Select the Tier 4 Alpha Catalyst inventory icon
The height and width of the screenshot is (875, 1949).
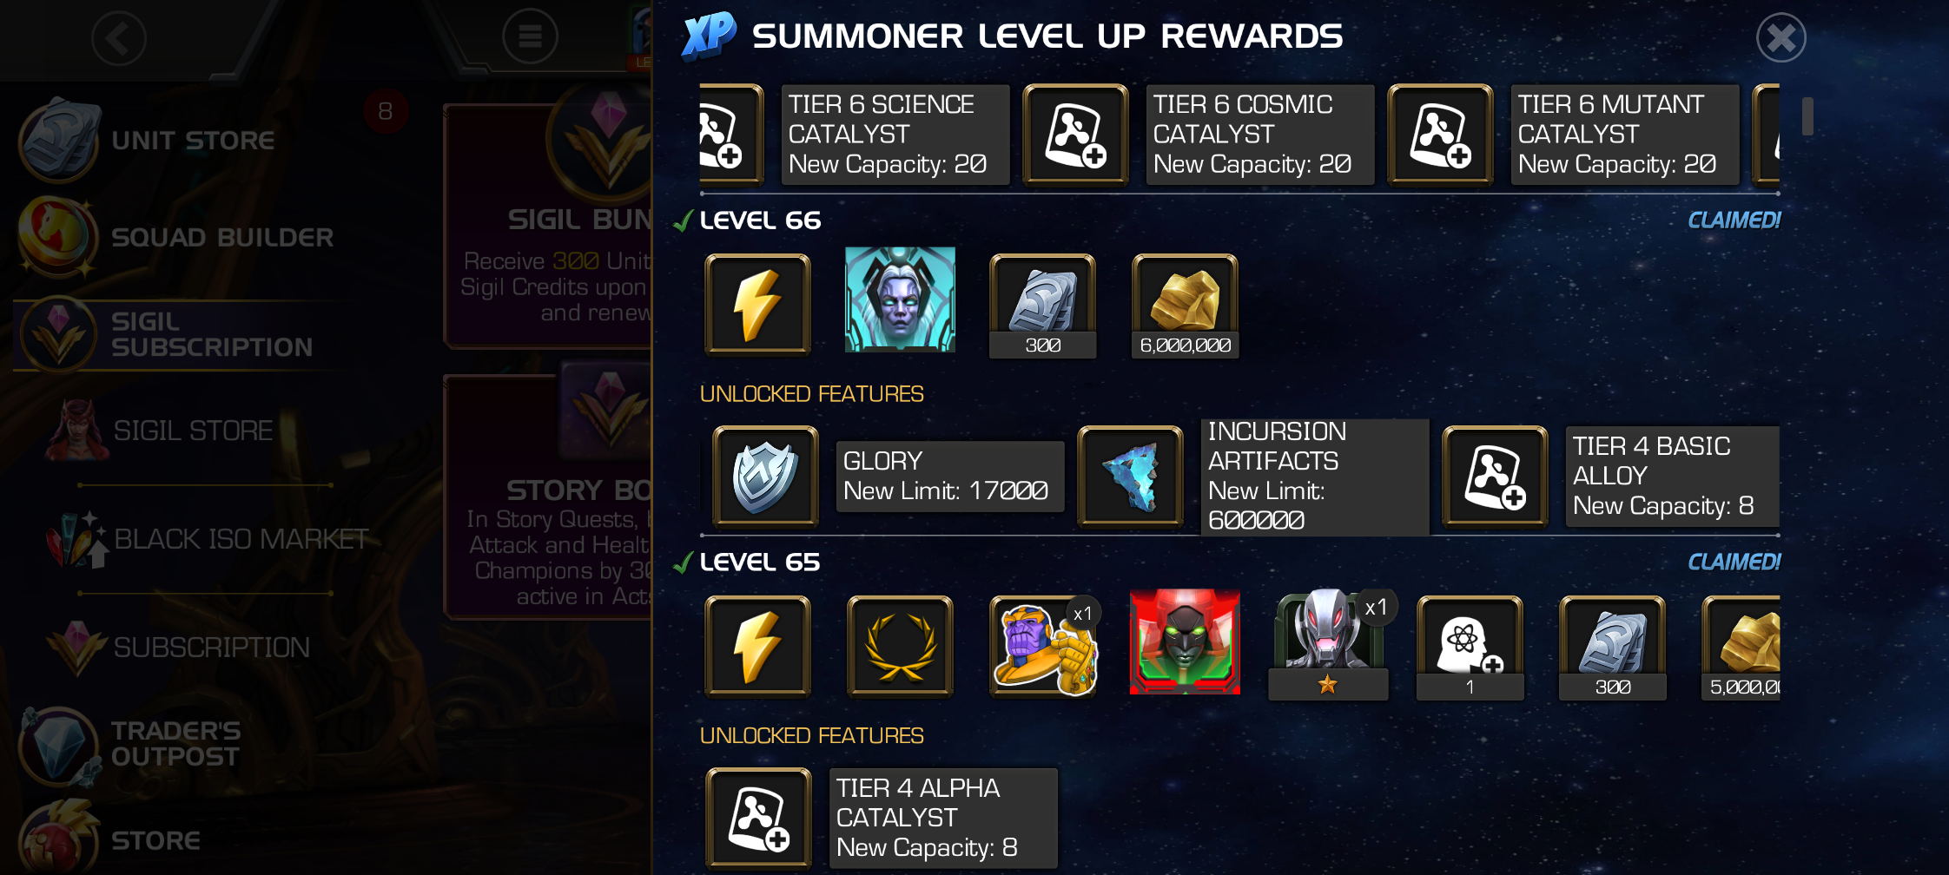pos(758,819)
